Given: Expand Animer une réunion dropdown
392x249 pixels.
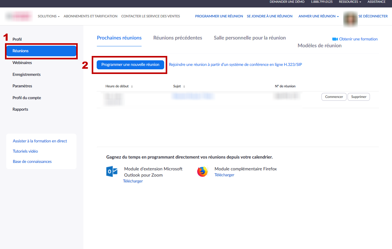Looking at the screenshot, I should point(319,16).
